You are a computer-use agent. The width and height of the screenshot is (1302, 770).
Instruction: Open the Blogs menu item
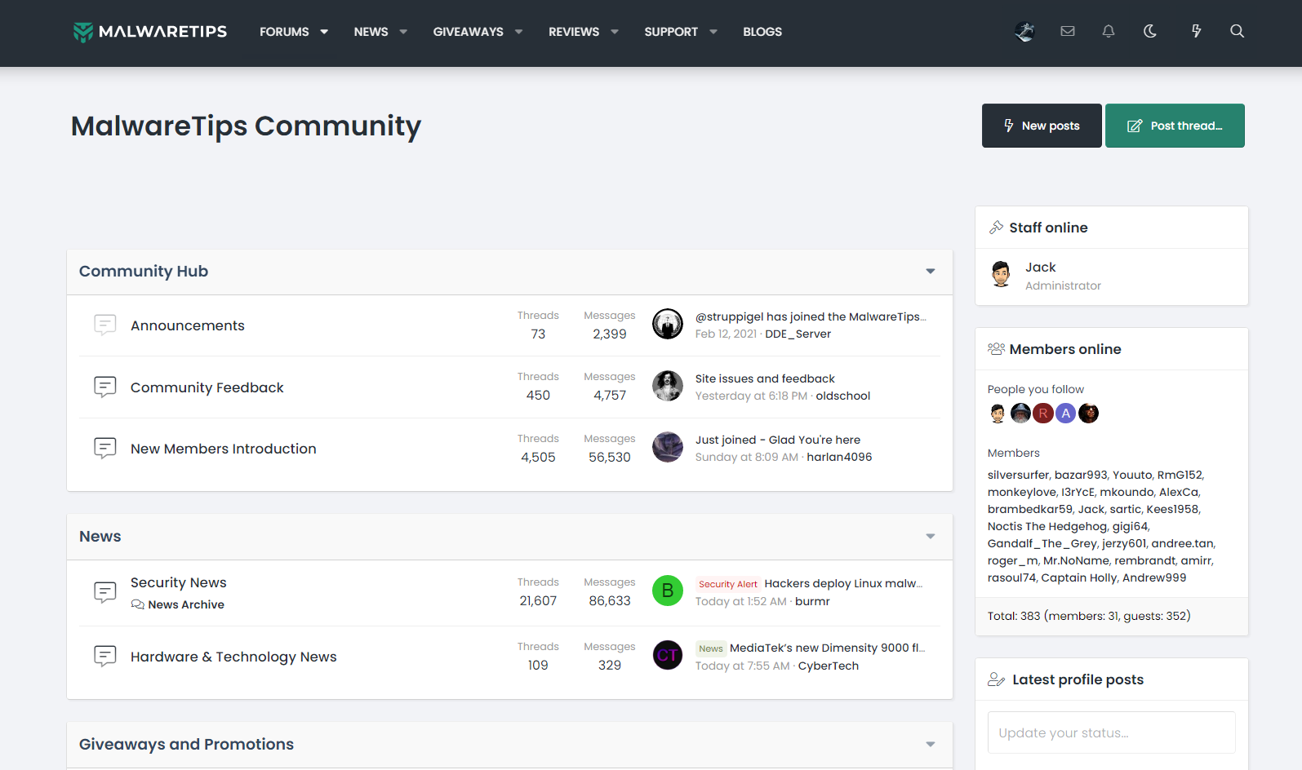762,32
